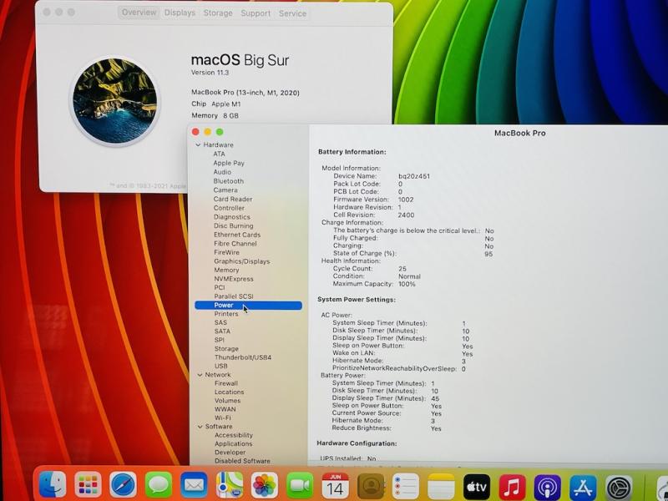This screenshot has height=501, width=668.
Task: Select Graphics/Displays in sidebar
Action: click(242, 261)
